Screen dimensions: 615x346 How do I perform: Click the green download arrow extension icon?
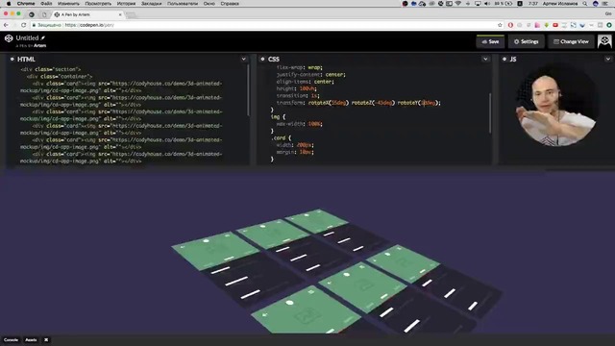547,25
